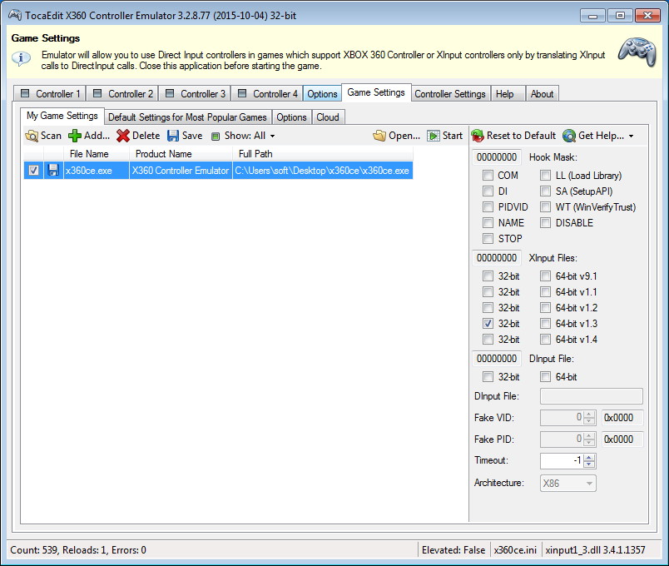Check the PIDVID hook option
The width and height of the screenshot is (669, 566).
488,207
